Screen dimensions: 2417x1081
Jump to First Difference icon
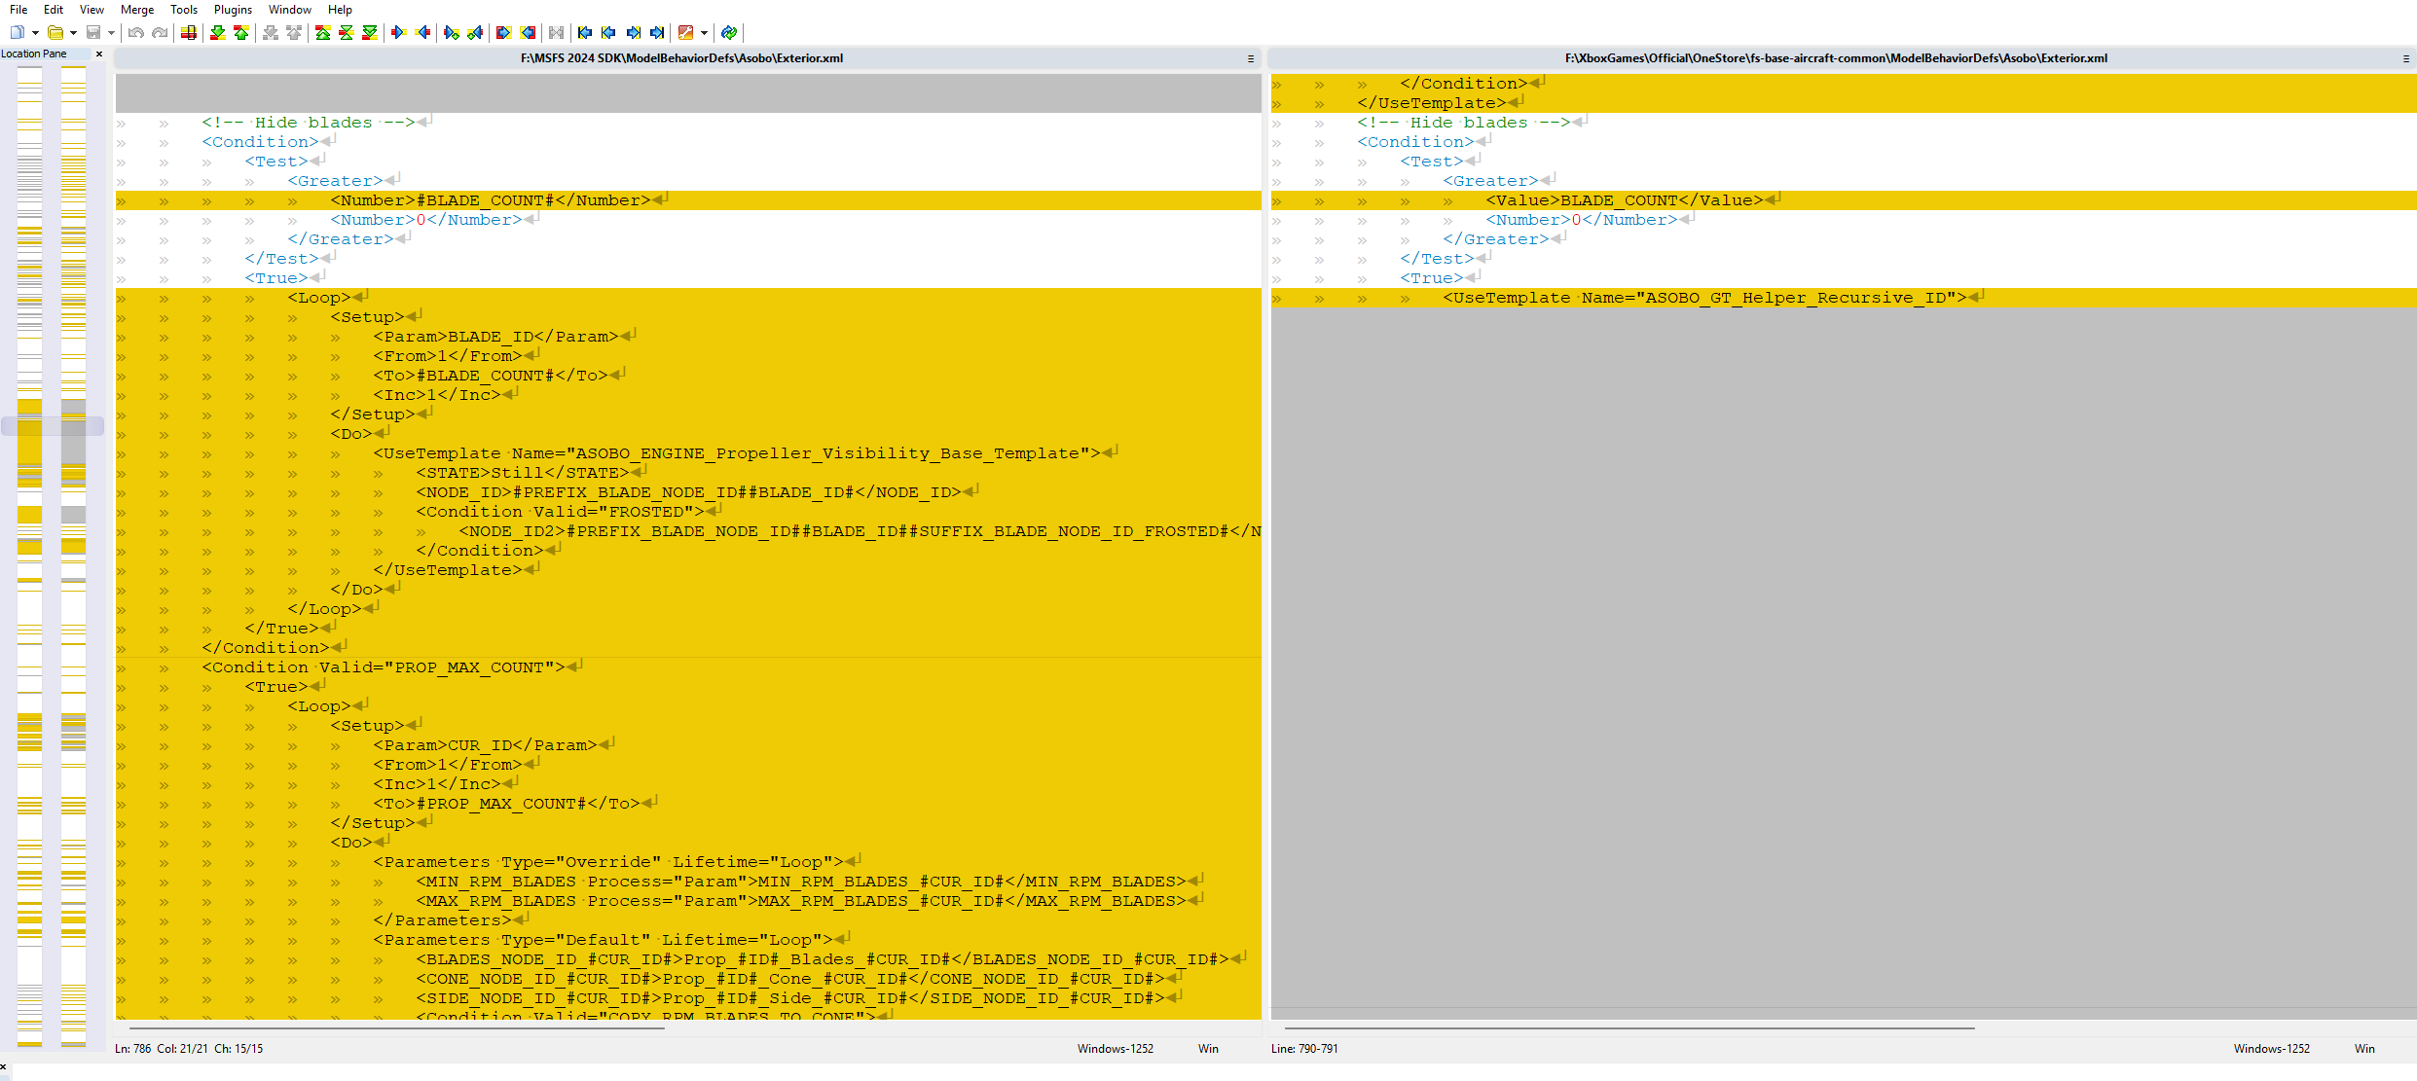pyautogui.click(x=323, y=32)
